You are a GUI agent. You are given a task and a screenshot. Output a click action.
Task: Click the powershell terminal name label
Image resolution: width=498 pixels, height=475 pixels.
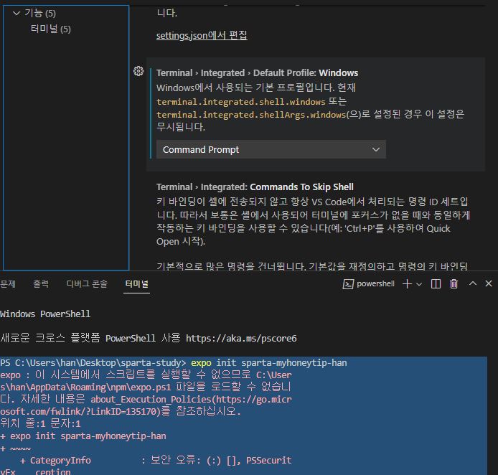(x=375, y=284)
